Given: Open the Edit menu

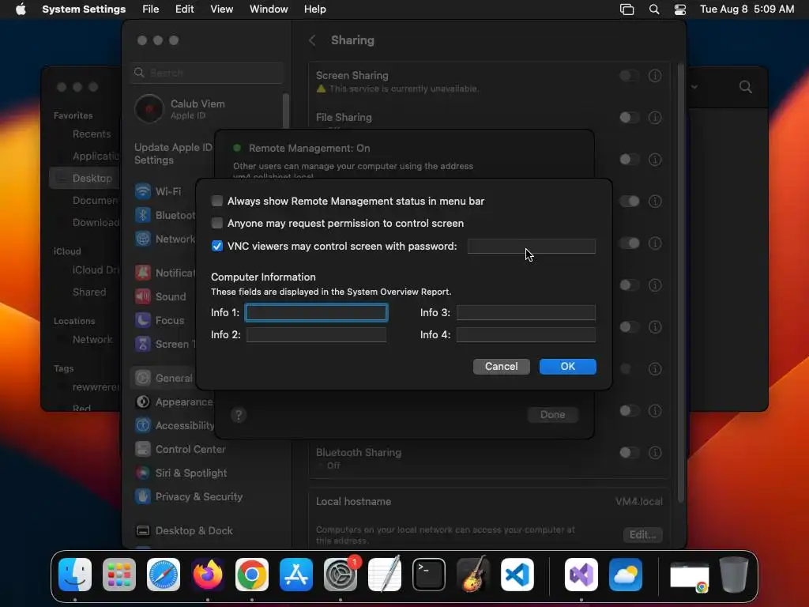Looking at the screenshot, I should (x=184, y=9).
